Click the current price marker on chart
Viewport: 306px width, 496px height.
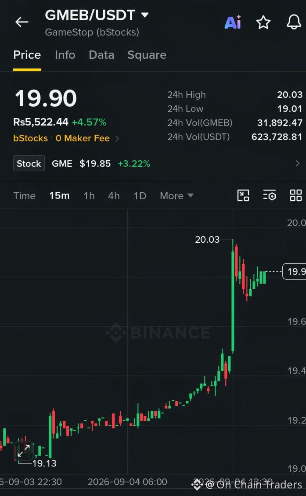click(x=294, y=271)
